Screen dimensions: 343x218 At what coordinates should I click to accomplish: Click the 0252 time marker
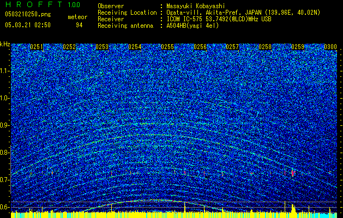coord(69,47)
